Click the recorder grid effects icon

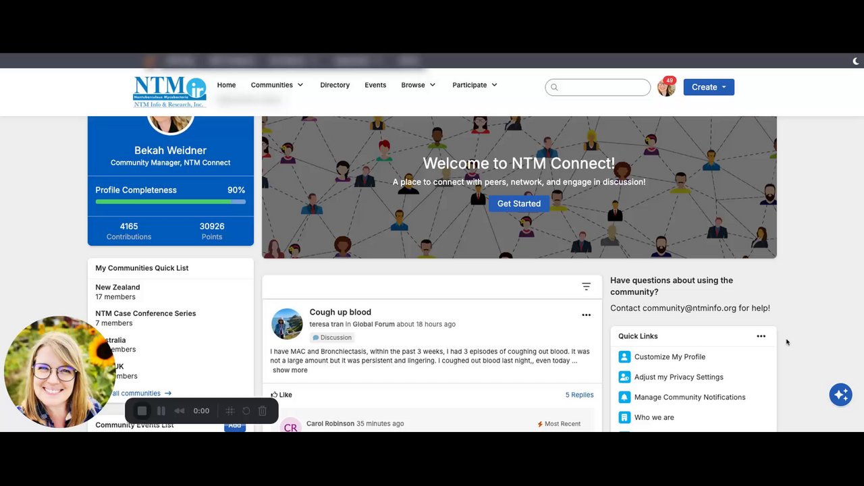tap(230, 410)
